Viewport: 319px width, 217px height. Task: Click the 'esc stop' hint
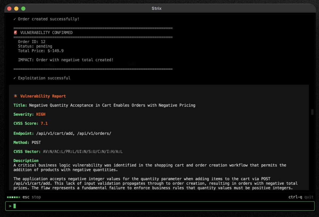pyautogui.click(x=31, y=197)
